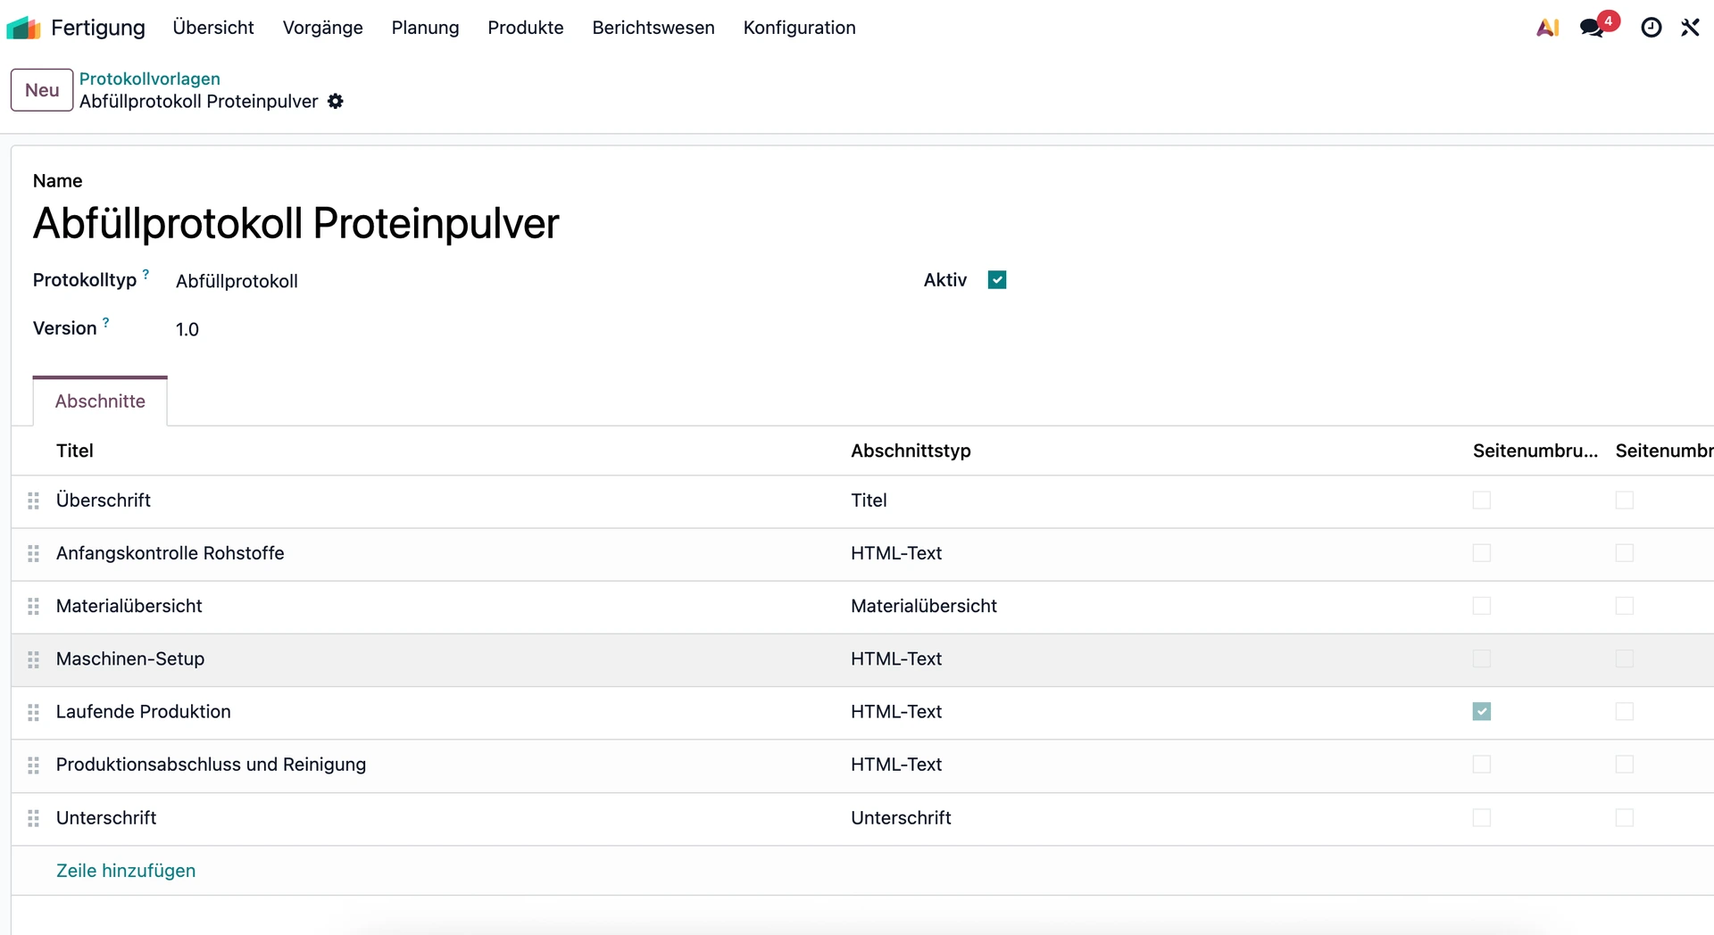Click the Neu button
The image size is (1714, 935).
[x=42, y=90]
